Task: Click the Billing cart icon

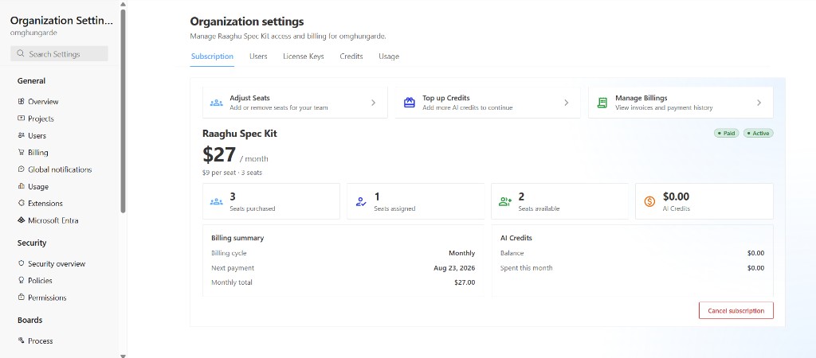Action: pos(21,152)
